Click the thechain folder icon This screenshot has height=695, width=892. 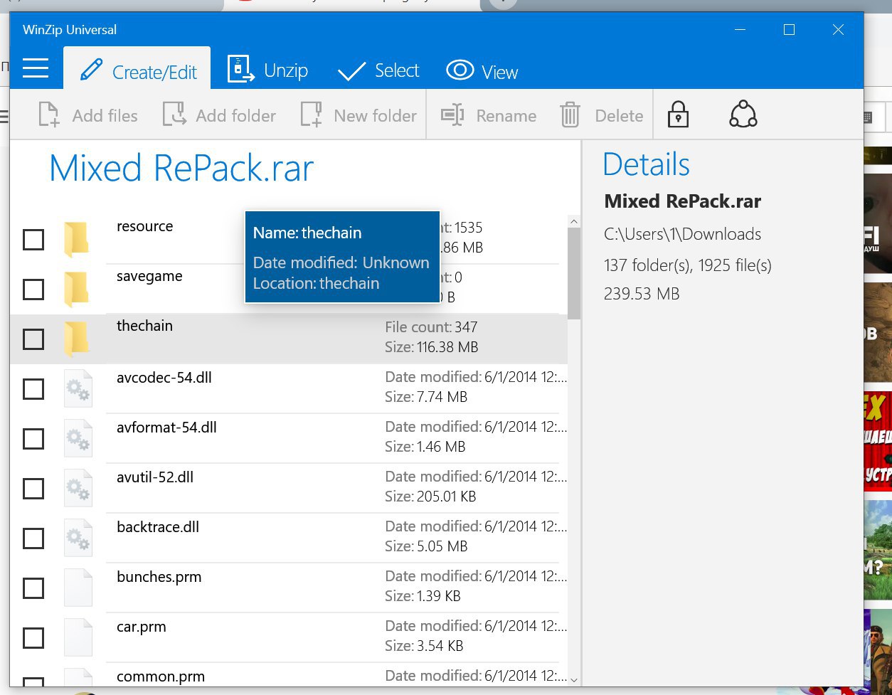76,339
